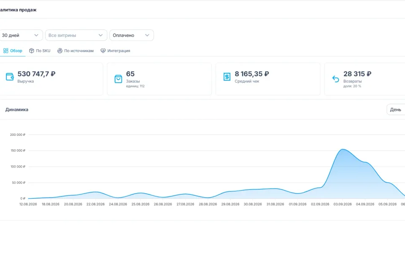Open the День granularity dropdown
This screenshot has height=253, width=405.
(x=396, y=110)
